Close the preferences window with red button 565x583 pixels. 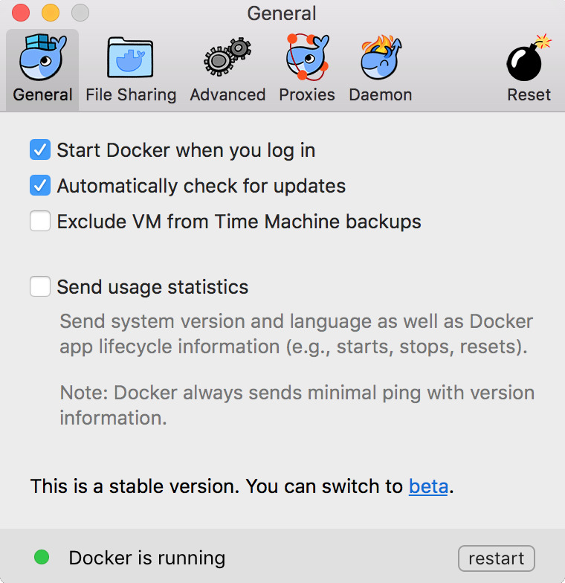[x=21, y=13]
